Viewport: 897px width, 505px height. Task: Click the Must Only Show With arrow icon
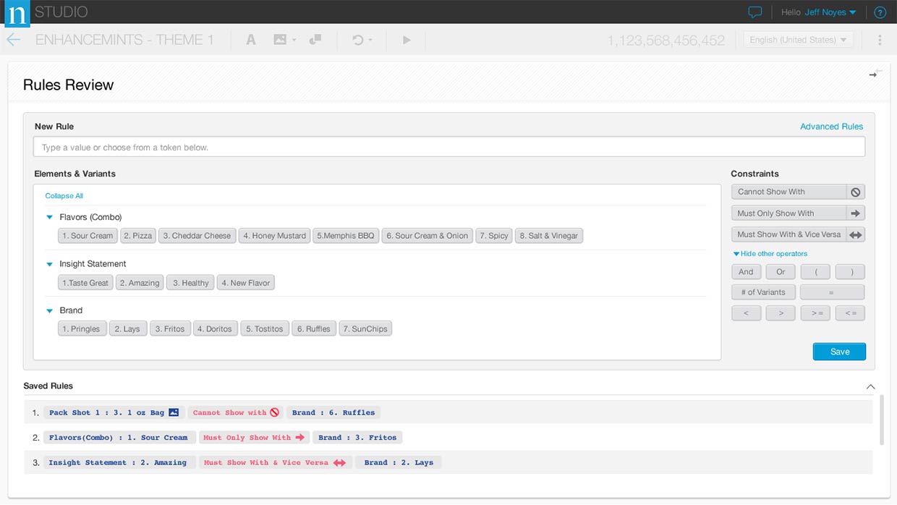click(x=856, y=213)
